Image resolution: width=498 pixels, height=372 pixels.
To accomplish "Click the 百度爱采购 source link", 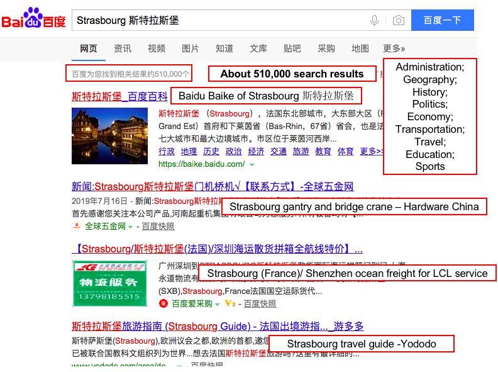I will pyautogui.click(x=192, y=304).
